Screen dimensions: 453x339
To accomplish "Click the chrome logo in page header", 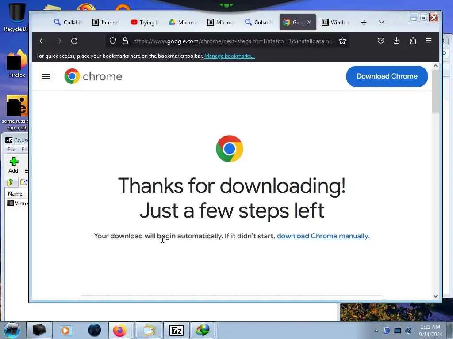I will [x=93, y=76].
